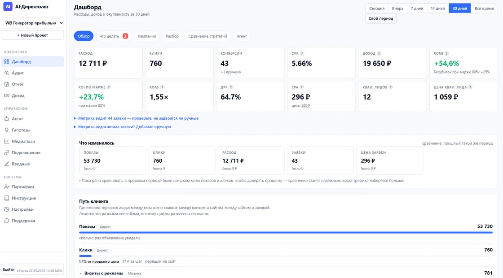Open the Что делать tab
This screenshot has width=503, height=278.
(114, 36)
